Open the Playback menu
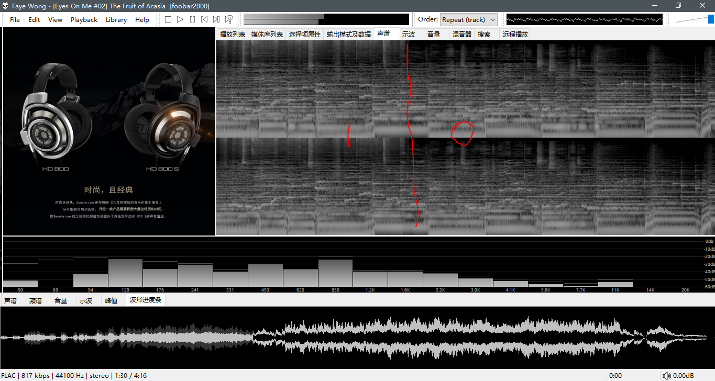 pos(84,19)
